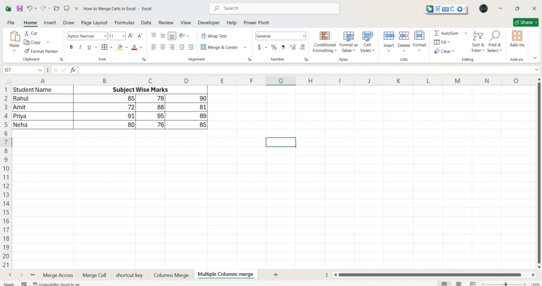Image resolution: width=542 pixels, height=286 pixels.
Task: Click the Insert cells icon
Action: click(389, 35)
